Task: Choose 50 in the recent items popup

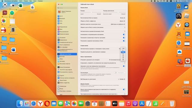Action: (x=123, y=60)
